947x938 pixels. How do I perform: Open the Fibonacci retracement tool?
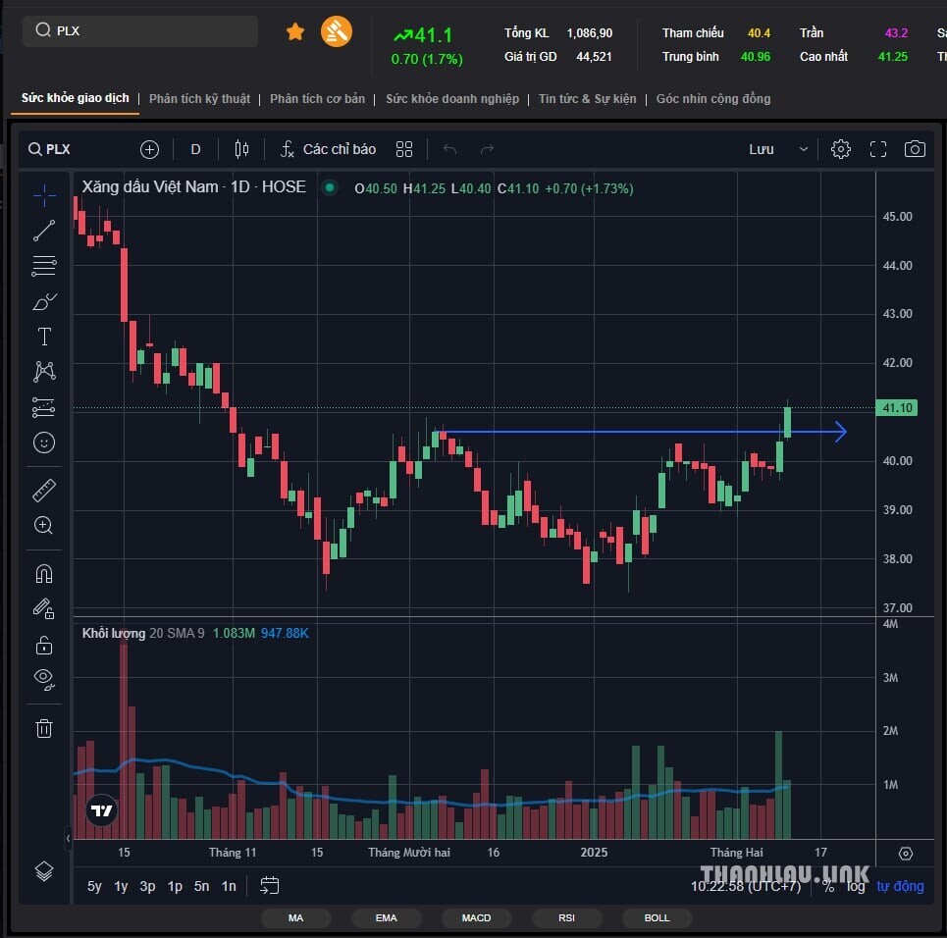44,266
